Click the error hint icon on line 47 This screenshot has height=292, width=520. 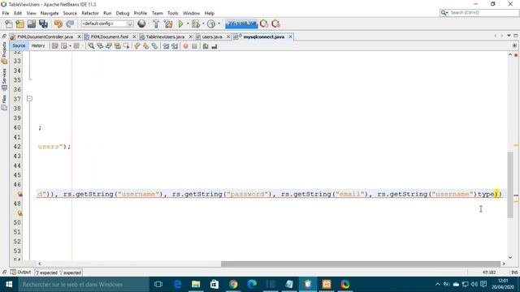19,194
